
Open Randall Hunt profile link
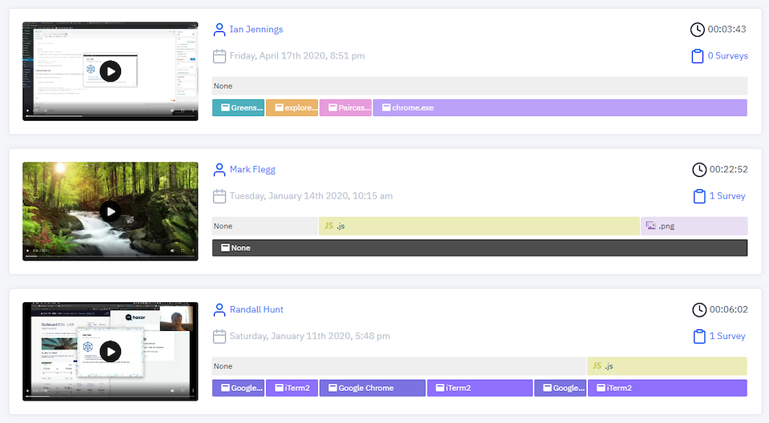coord(256,310)
